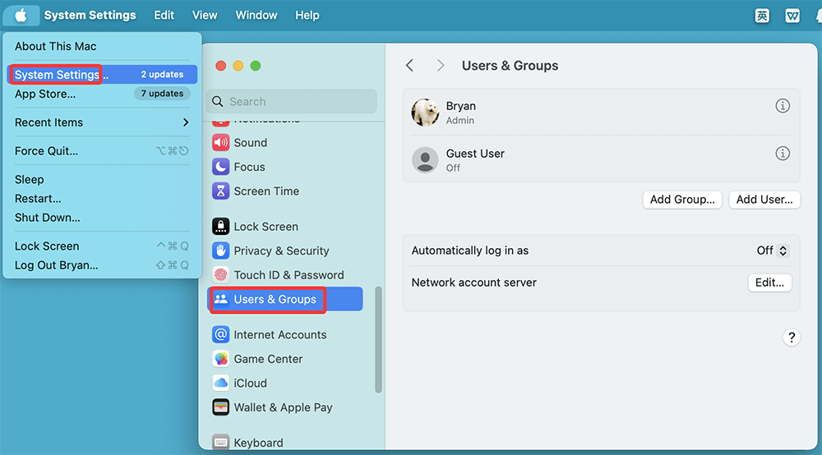This screenshot has width=822, height=455.
Task: Click the search magnifier icon
Action: coord(218,101)
